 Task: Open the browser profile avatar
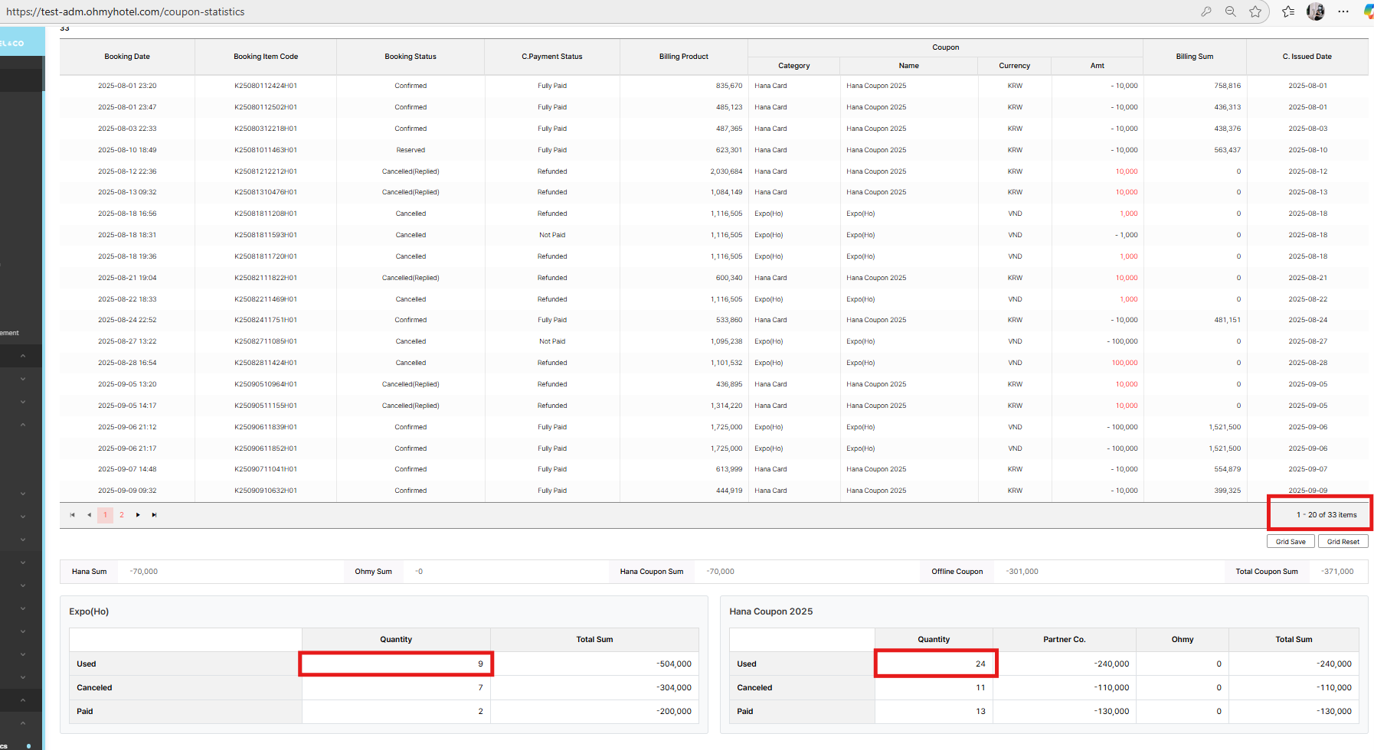[1316, 11]
